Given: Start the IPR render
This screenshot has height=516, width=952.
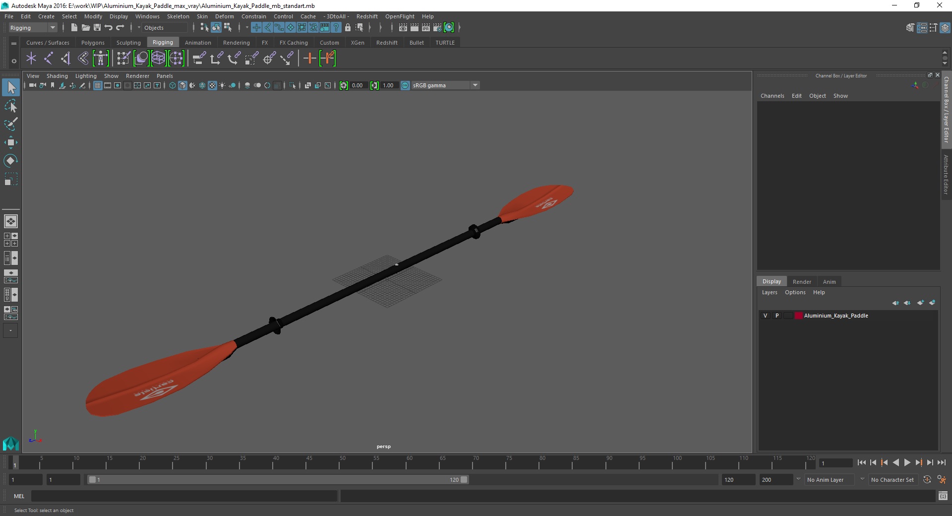Looking at the screenshot, I should pyautogui.click(x=426, y=28).
